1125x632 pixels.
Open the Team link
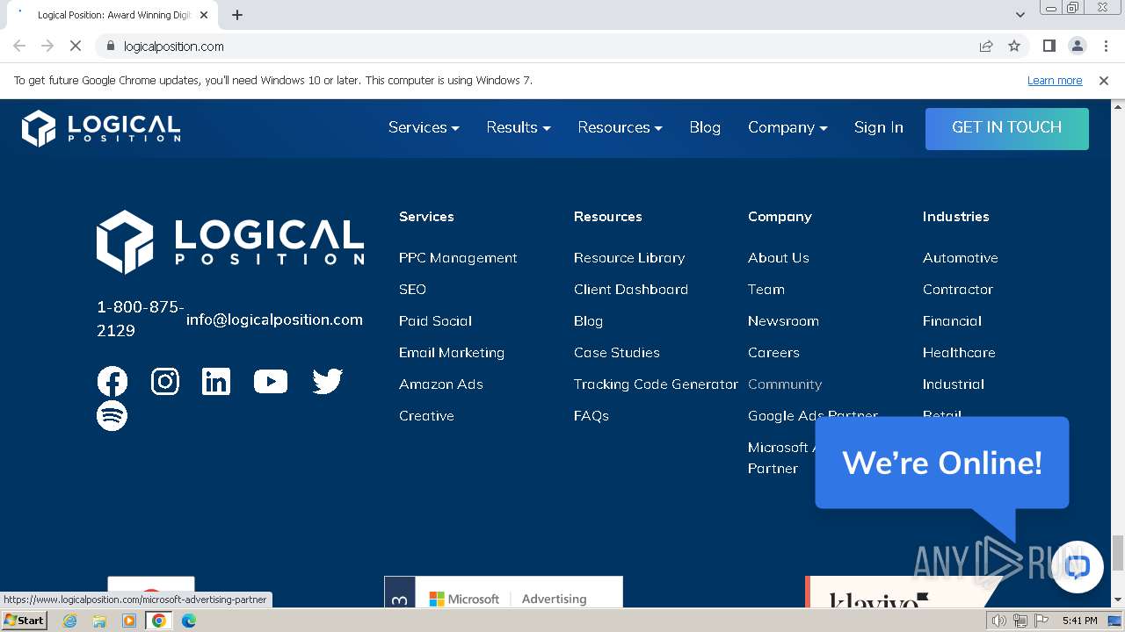[766, 290]
